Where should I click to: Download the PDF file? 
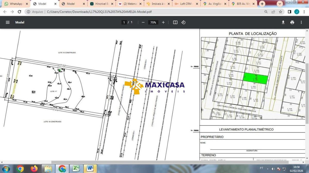[x=283, y=22]
